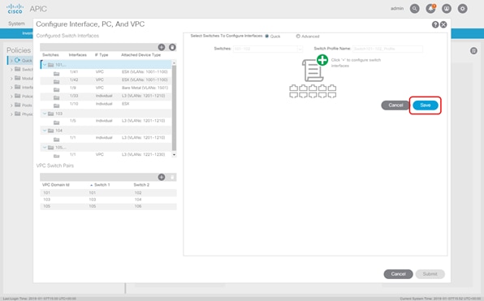Add a VPC switch pair with plus icon
Viewport: 484px width, 301px height.
point(162,177)
